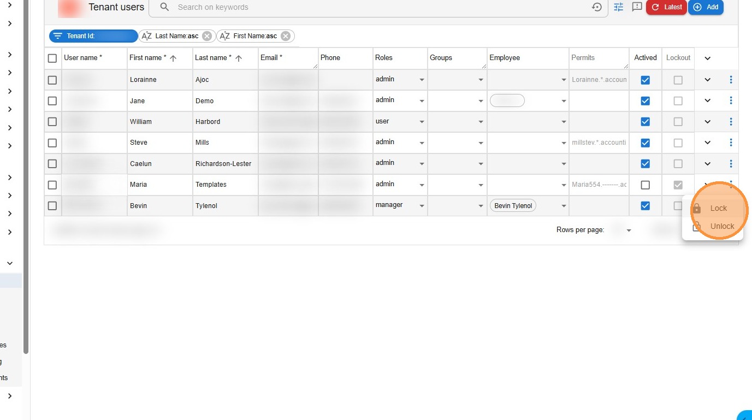752x420 pixels.
Task: Select the row checkbox for Steve Mills
Action: [52, 143]
